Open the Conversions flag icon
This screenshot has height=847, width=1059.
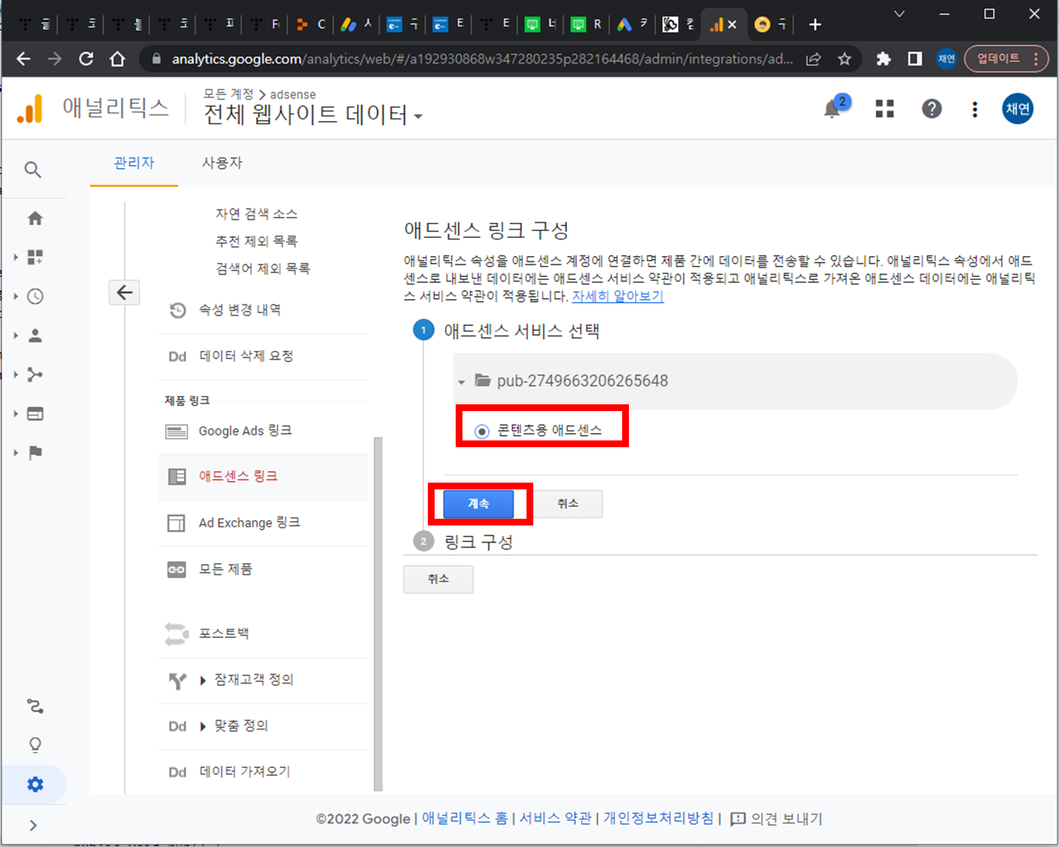35,452
